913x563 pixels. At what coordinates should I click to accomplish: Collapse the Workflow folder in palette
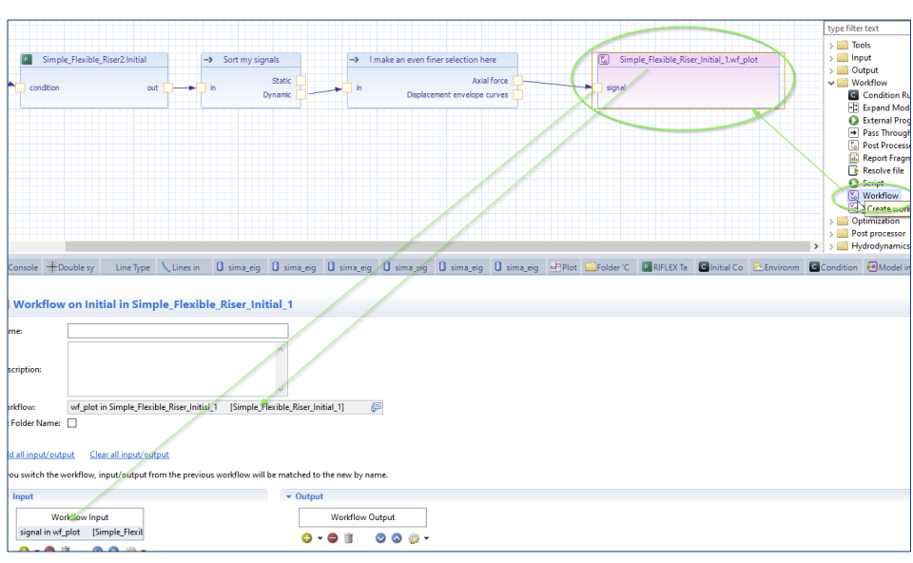click(x=832, y=83)
